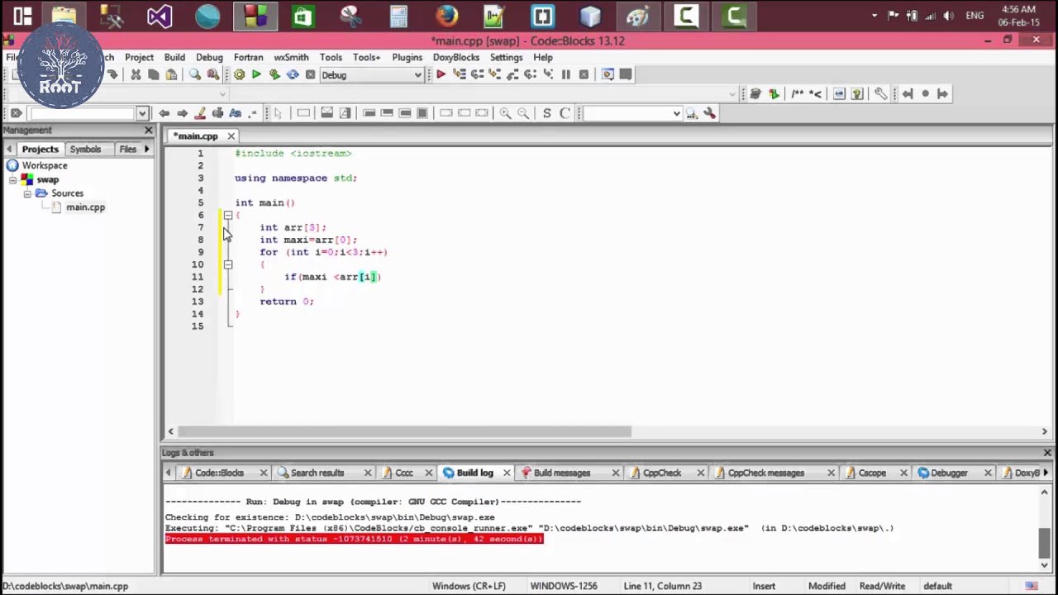Open the Debugging windows icon
This screenshot has width=1058, height=595.
coord(608,74)
